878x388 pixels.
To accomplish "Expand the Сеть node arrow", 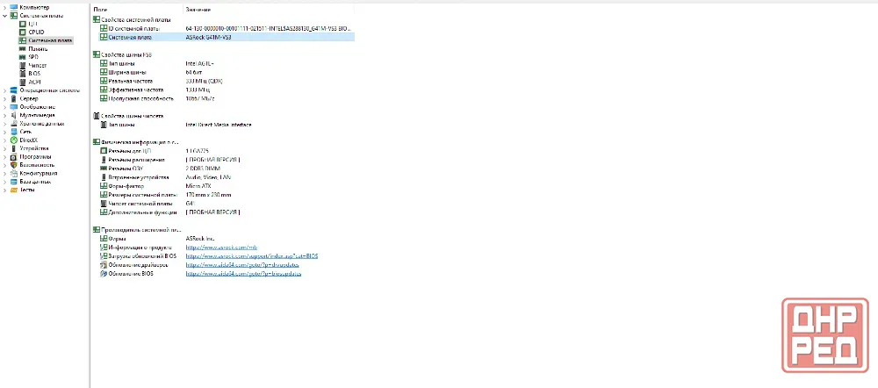I will coord(5,132).
